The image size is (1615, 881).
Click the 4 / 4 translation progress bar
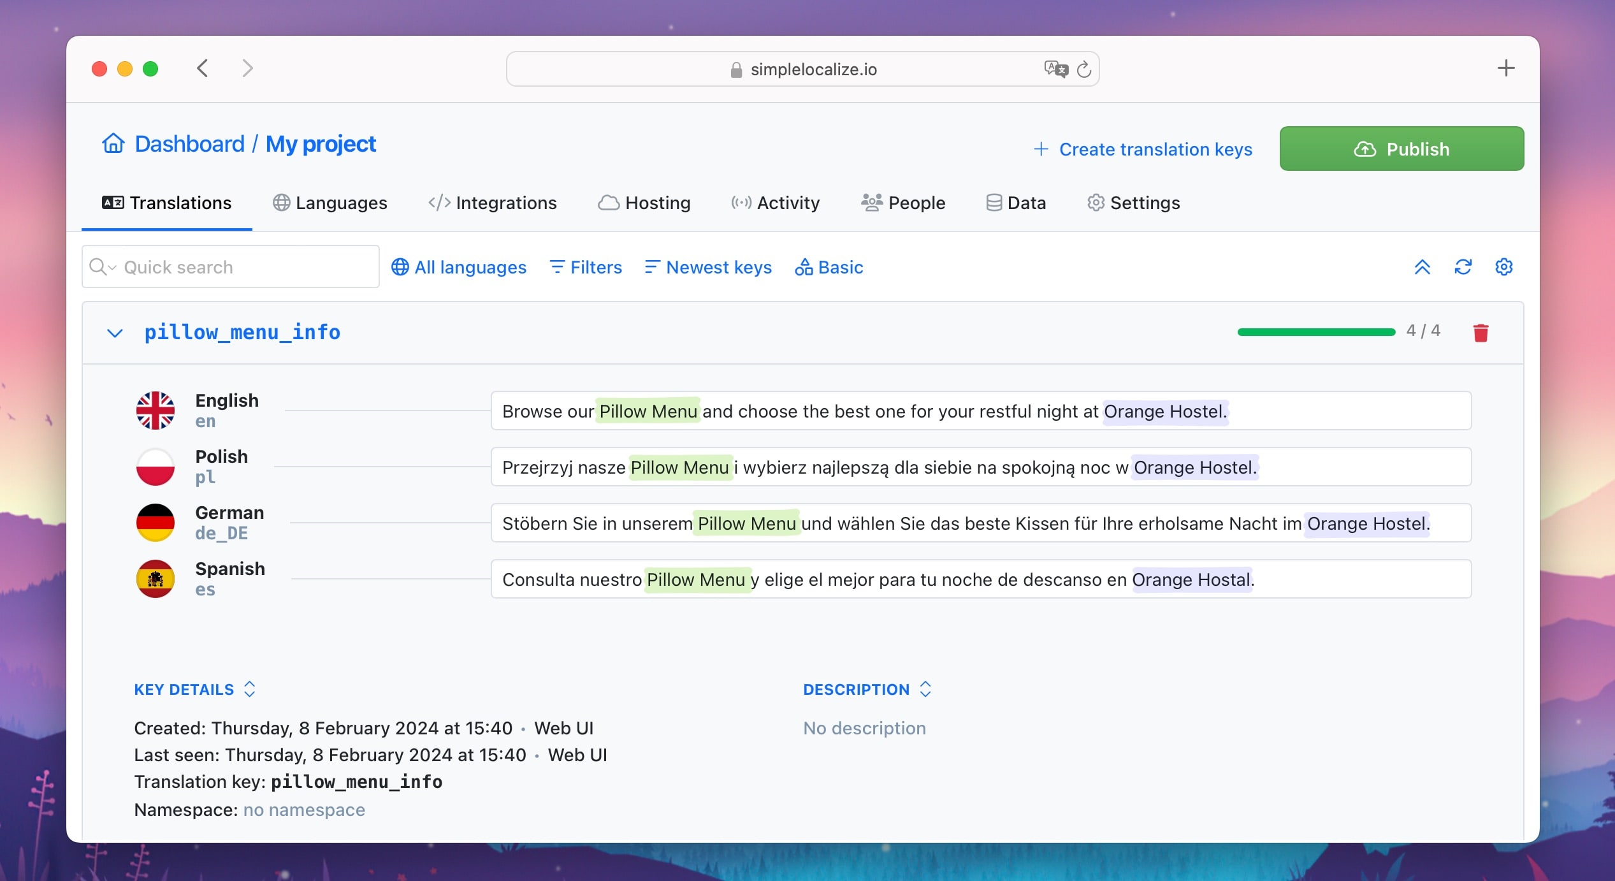(1316, 331)
